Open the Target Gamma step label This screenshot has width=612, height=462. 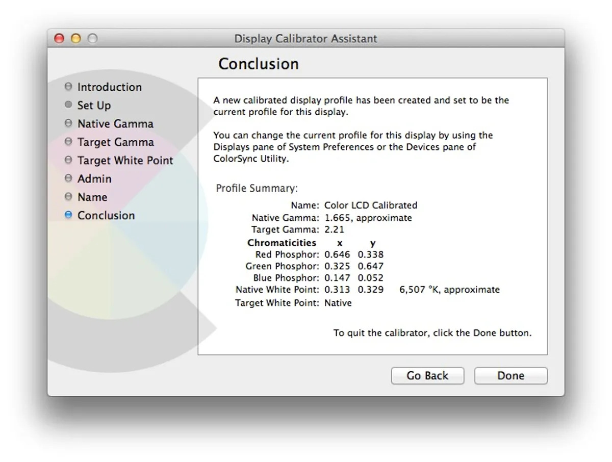click(115, 142)
